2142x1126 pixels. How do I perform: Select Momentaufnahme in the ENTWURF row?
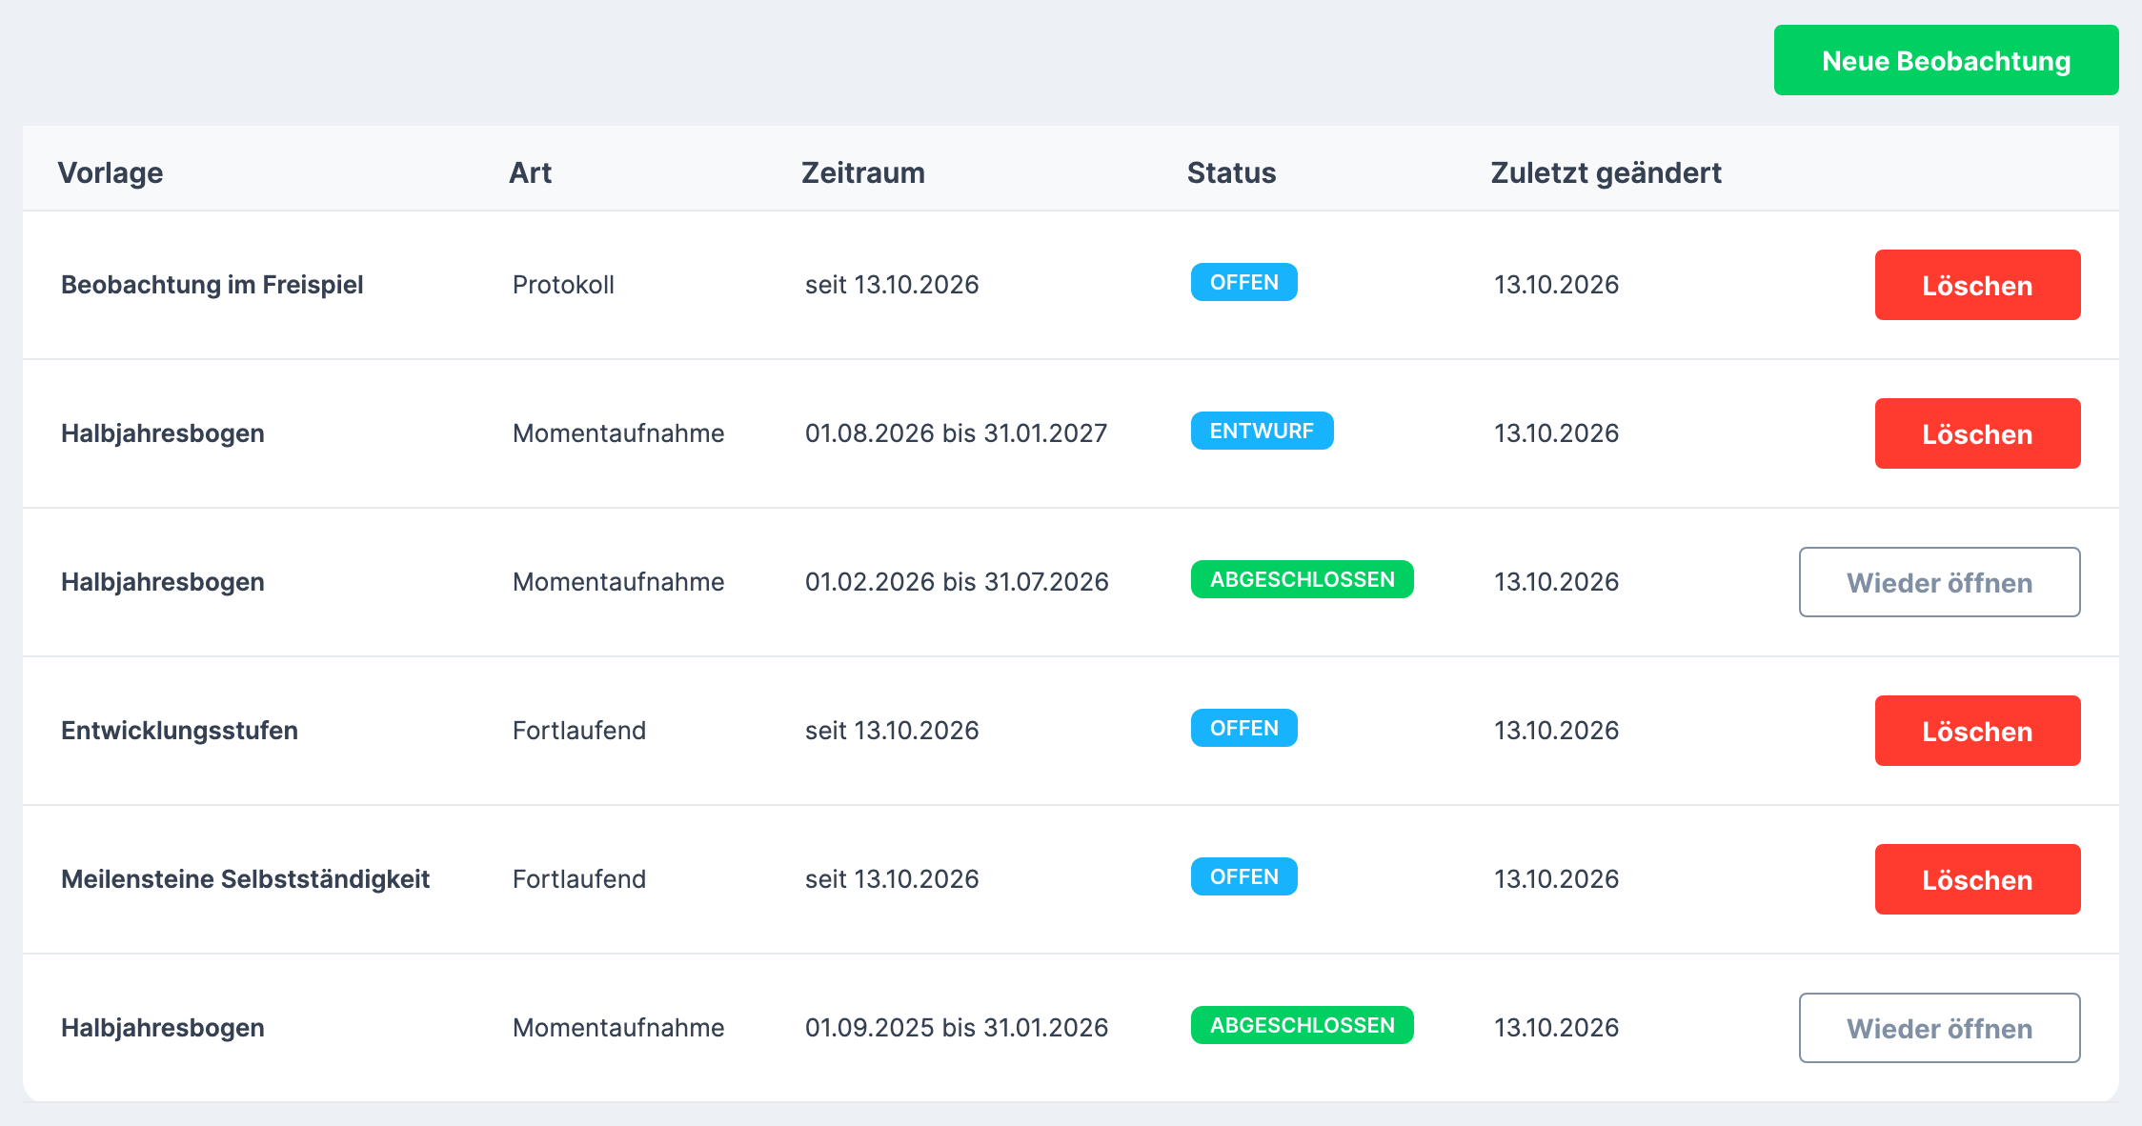click(618, 433)
